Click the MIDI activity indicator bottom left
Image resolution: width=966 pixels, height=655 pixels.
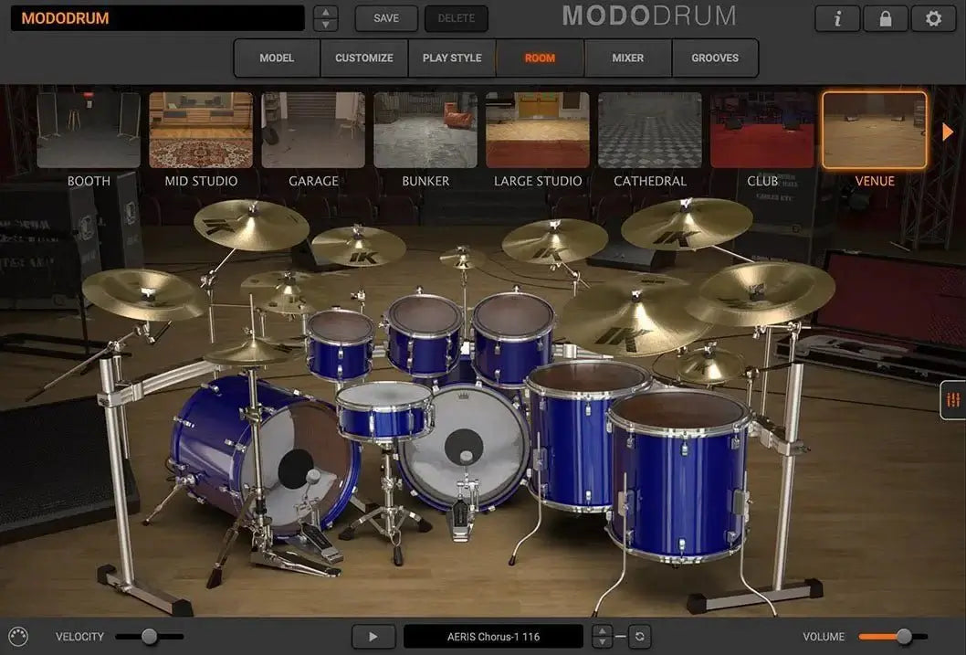[18, 636]
